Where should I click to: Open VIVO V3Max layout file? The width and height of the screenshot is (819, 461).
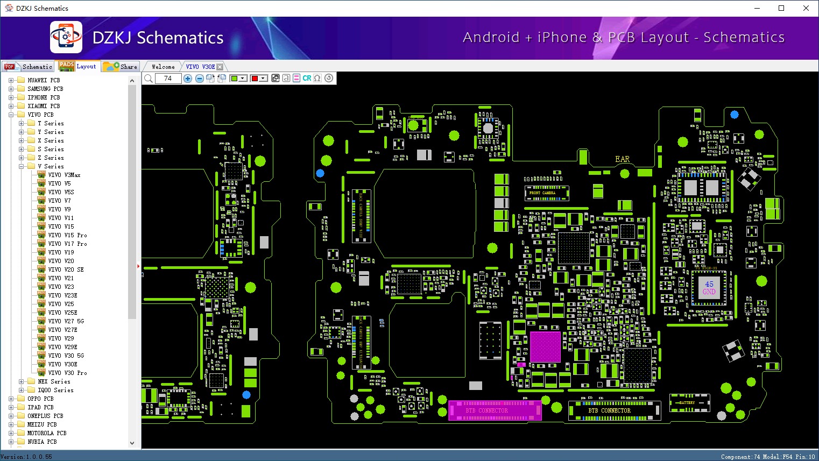pyautogui.click(x=64, y=175)
